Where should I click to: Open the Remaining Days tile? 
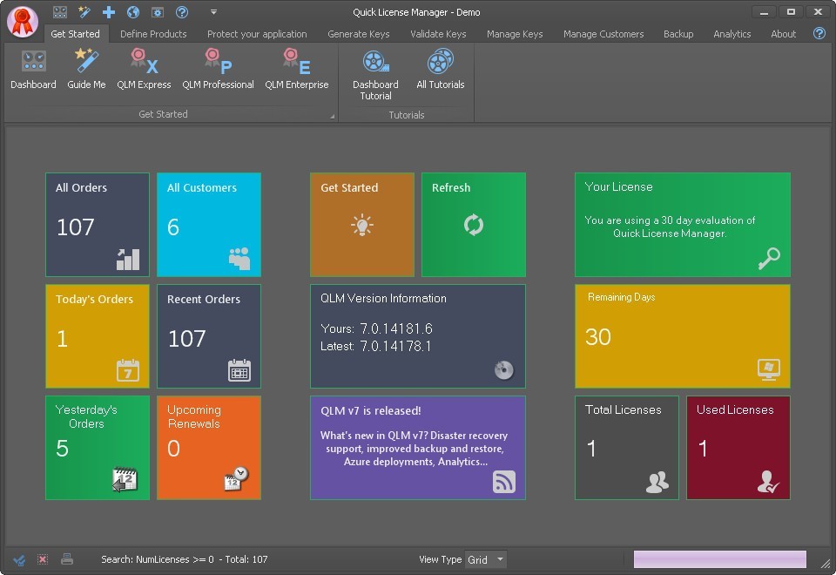pos(683,336)
